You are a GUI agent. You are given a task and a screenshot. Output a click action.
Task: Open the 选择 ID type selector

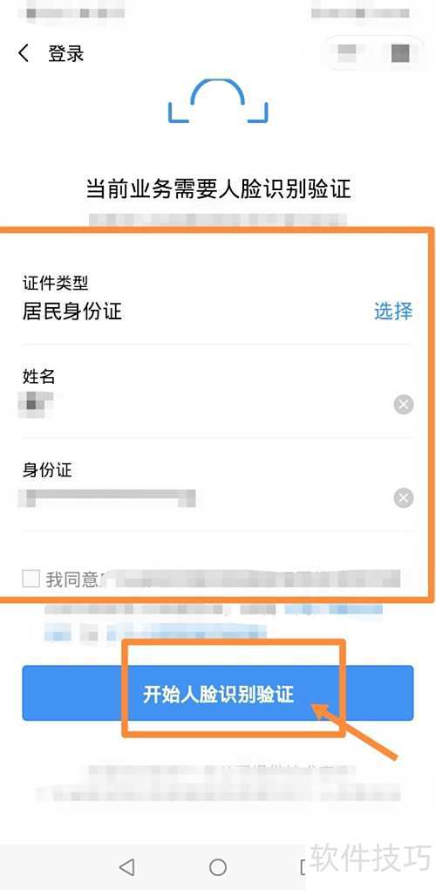click(x=393, y=311)
